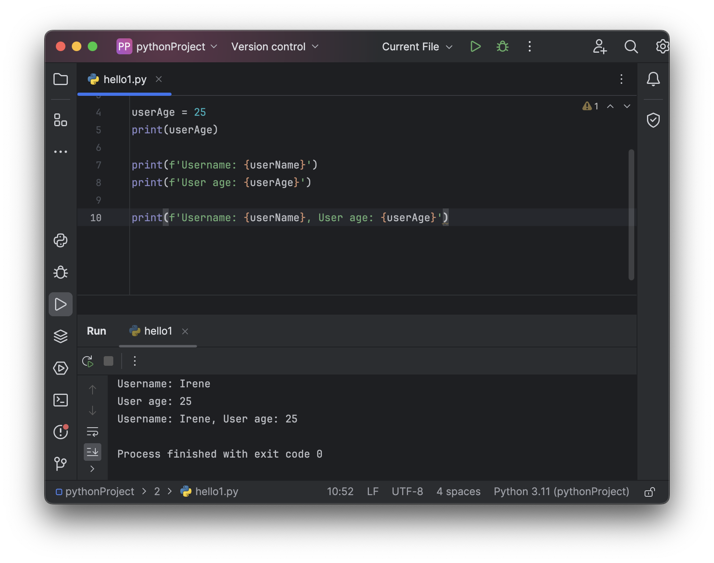
Task: Toggle soft-wrap in the console
Action: pos(93,432)
